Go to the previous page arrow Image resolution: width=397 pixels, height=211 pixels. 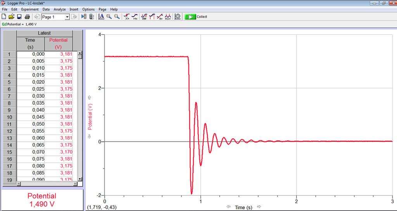point(37,17)
